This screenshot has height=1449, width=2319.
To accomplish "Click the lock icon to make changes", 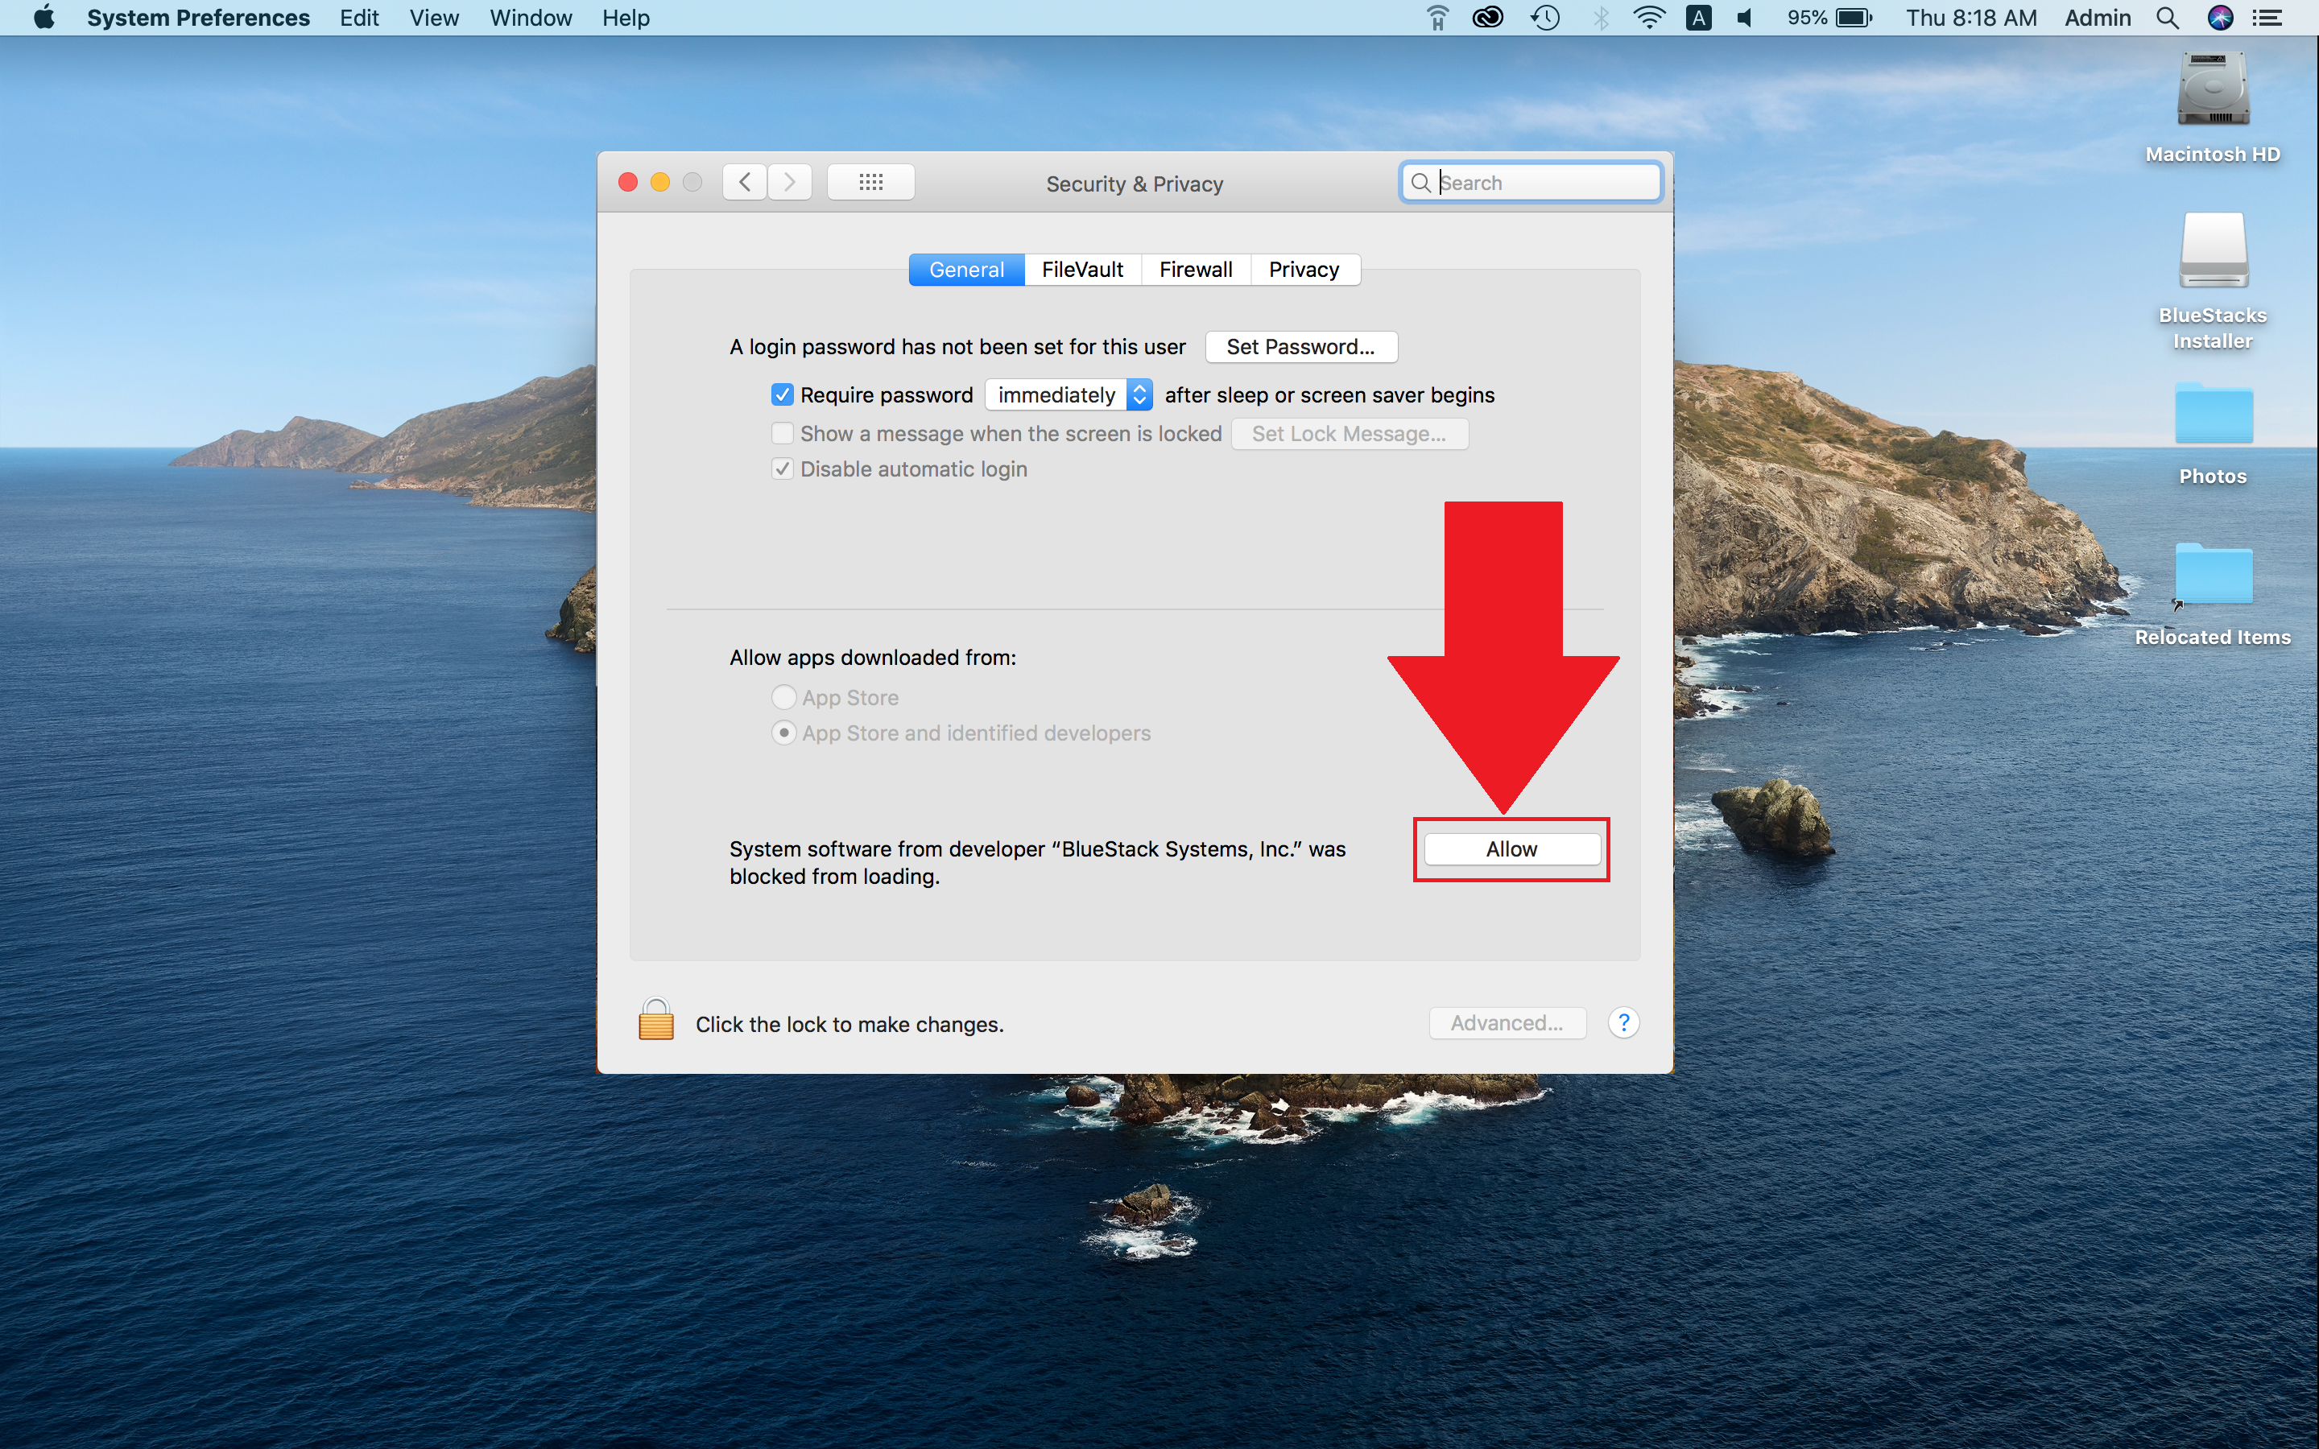I will pyautogui.click(x=659, y=1022).
